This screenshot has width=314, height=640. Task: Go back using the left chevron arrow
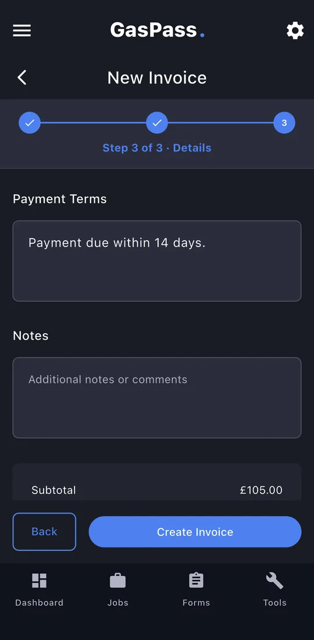point(22,77)
